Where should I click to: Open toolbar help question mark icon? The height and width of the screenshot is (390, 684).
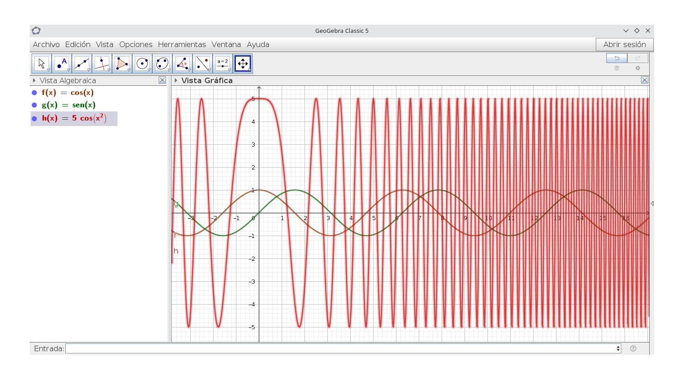coord(617,68)
